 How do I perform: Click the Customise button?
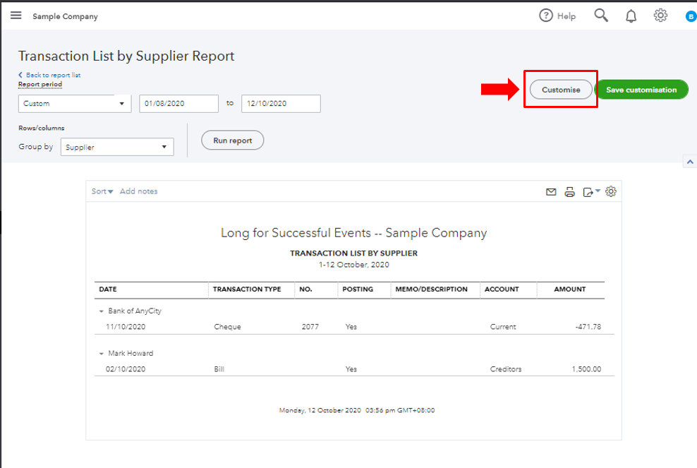point(561,90)
